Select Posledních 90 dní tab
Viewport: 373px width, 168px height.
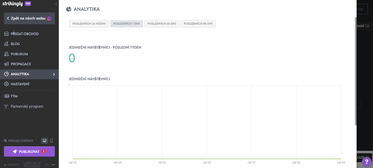[x=198, y=24]
